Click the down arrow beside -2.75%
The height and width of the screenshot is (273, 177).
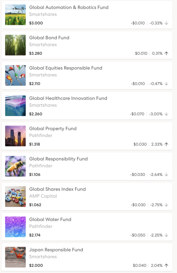click(166, 205)
